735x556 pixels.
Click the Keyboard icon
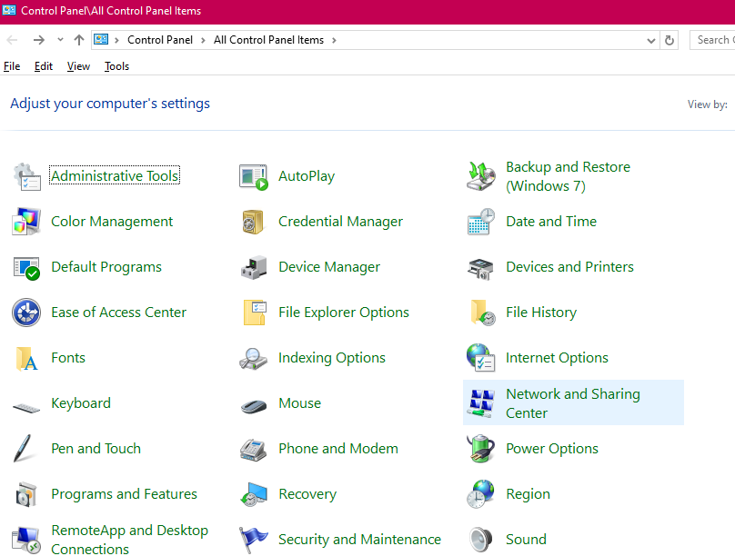(x=26, y=408)
